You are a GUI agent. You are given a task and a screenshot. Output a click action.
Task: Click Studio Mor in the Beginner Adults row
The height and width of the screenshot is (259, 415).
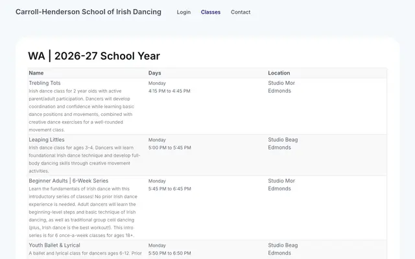click(281, 181)
